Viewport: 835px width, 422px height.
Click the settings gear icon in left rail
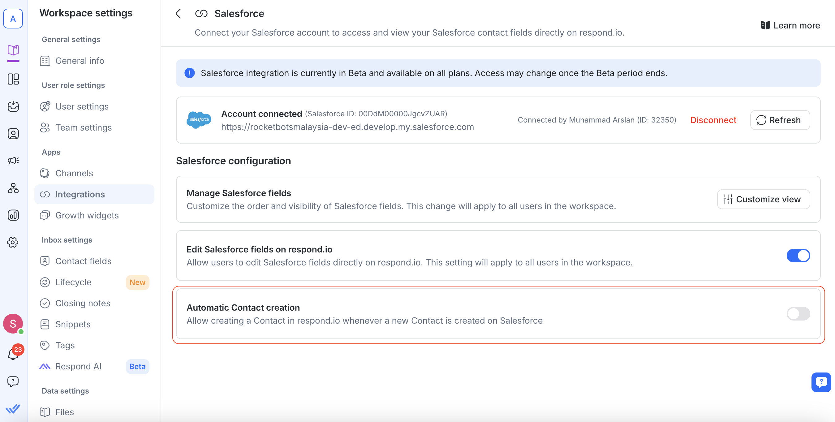pyautogui.click(x=13, y=242)
